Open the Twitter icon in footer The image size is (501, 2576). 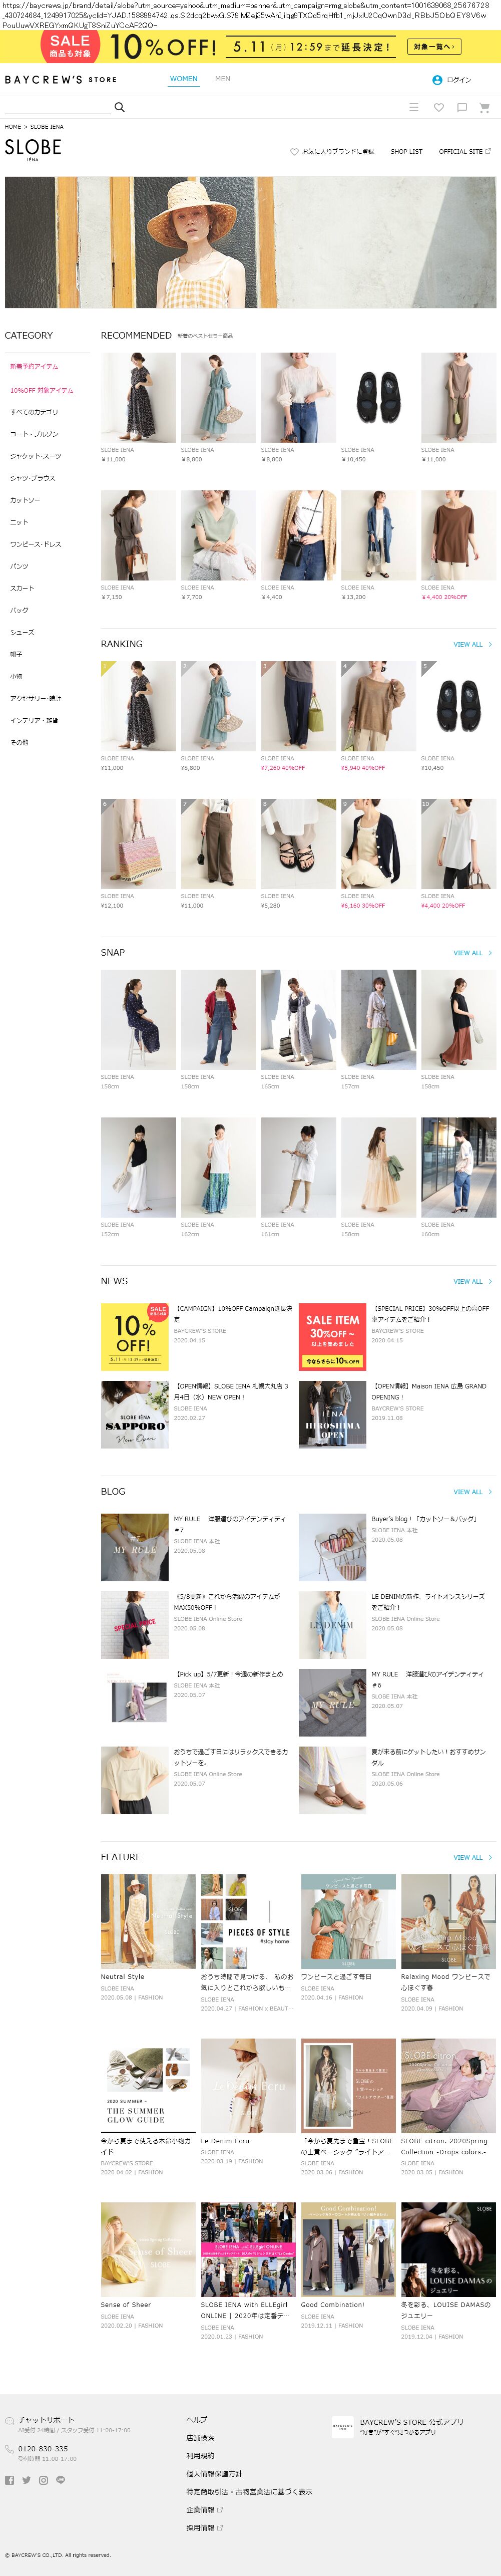[27, 2479]
